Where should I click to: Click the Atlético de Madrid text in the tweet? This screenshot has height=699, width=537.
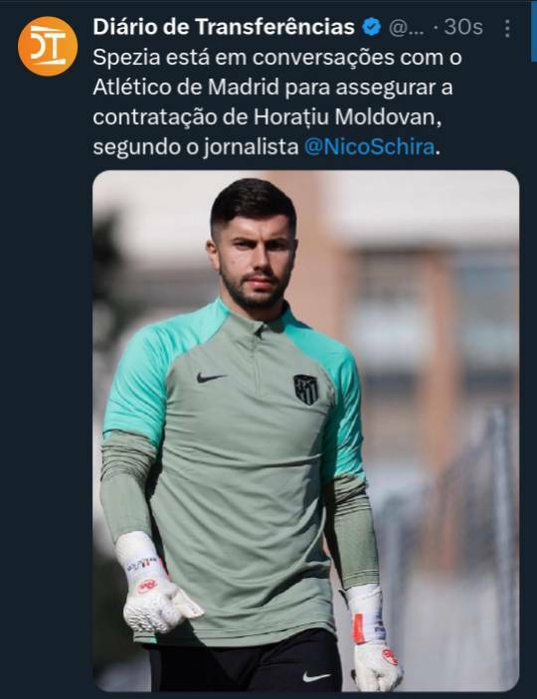tap(186, 87)
